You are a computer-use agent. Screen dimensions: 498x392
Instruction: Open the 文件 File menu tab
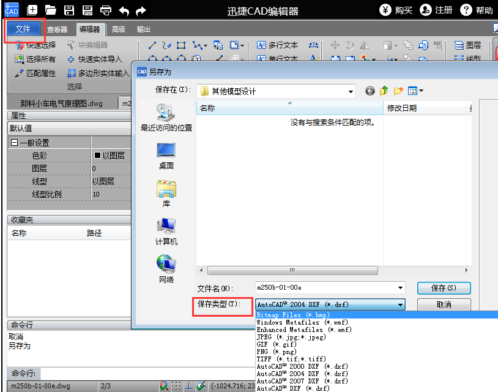pos(23,29)
